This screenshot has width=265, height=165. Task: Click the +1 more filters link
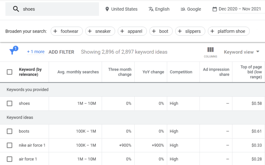[x=36, y=52]
